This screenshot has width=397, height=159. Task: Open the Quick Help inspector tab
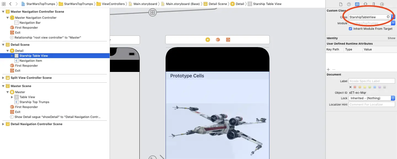[349, 4]
